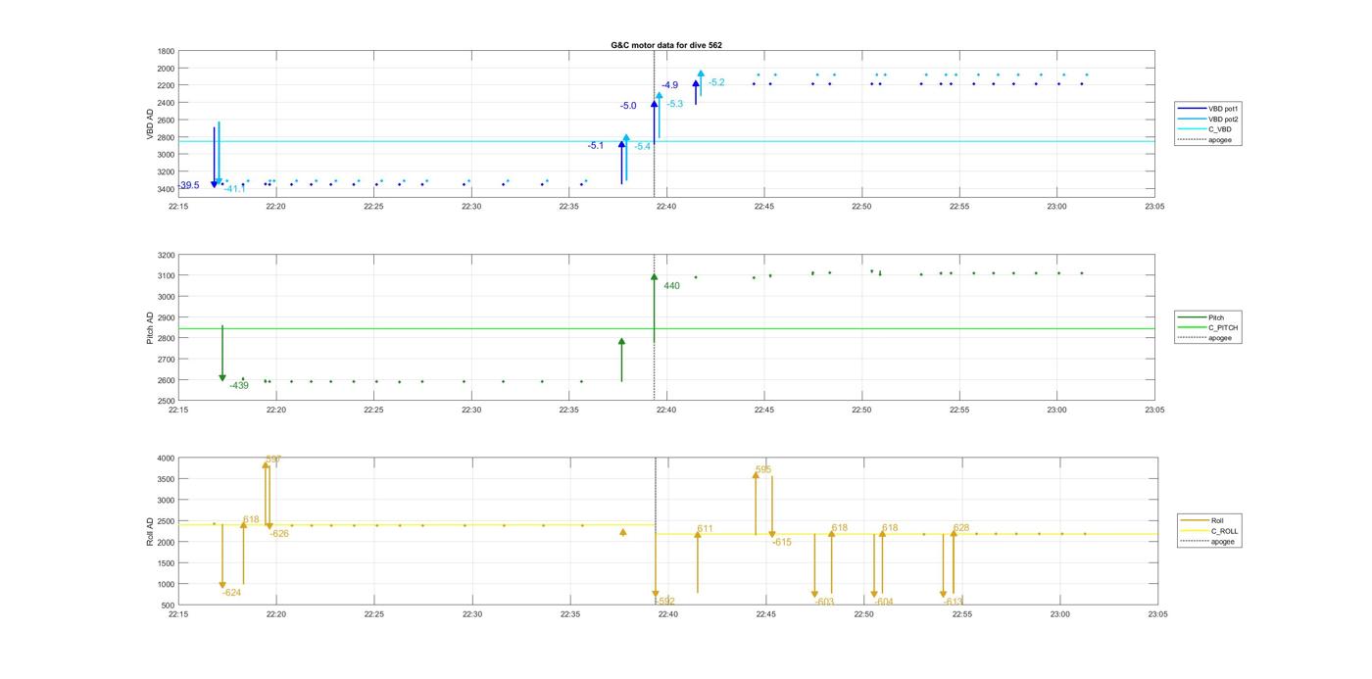Click the "Pitch AD" y-axis label
The image size is (1372, 679).
point(150,328)
